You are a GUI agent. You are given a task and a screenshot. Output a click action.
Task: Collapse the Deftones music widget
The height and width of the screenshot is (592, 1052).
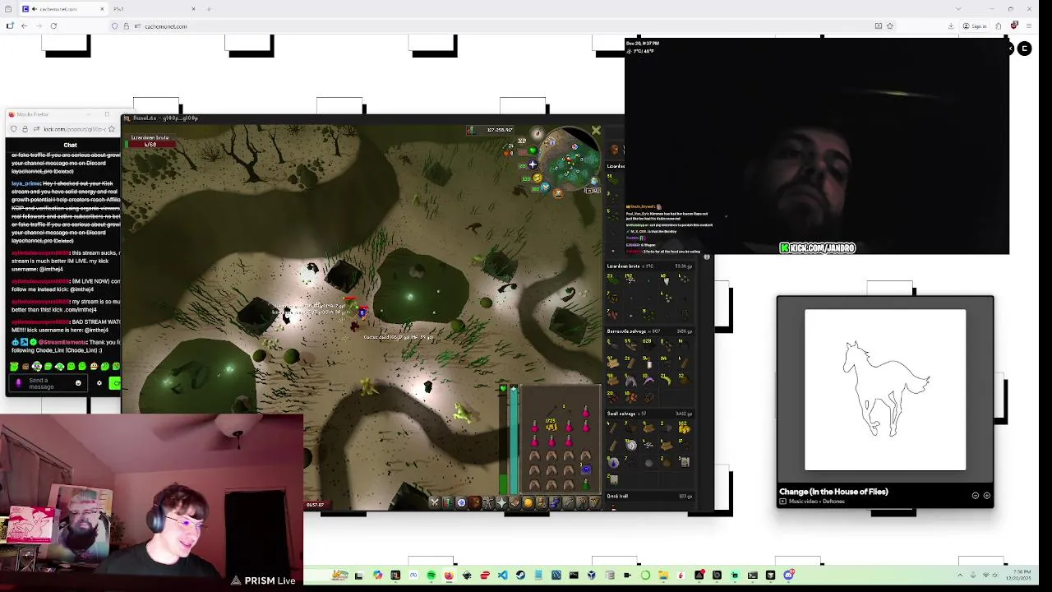(x=976, y=496)
